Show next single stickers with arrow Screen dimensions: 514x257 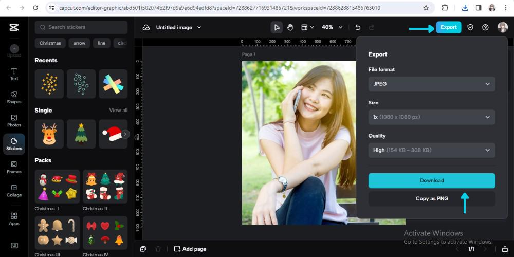click(125, 134)
